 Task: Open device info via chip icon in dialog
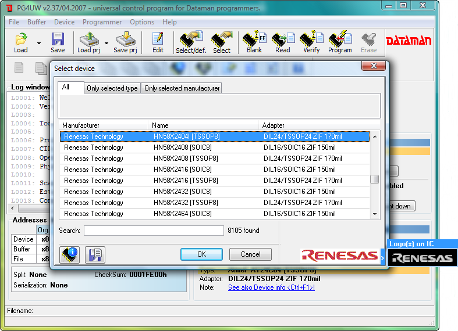click(69, 254)
